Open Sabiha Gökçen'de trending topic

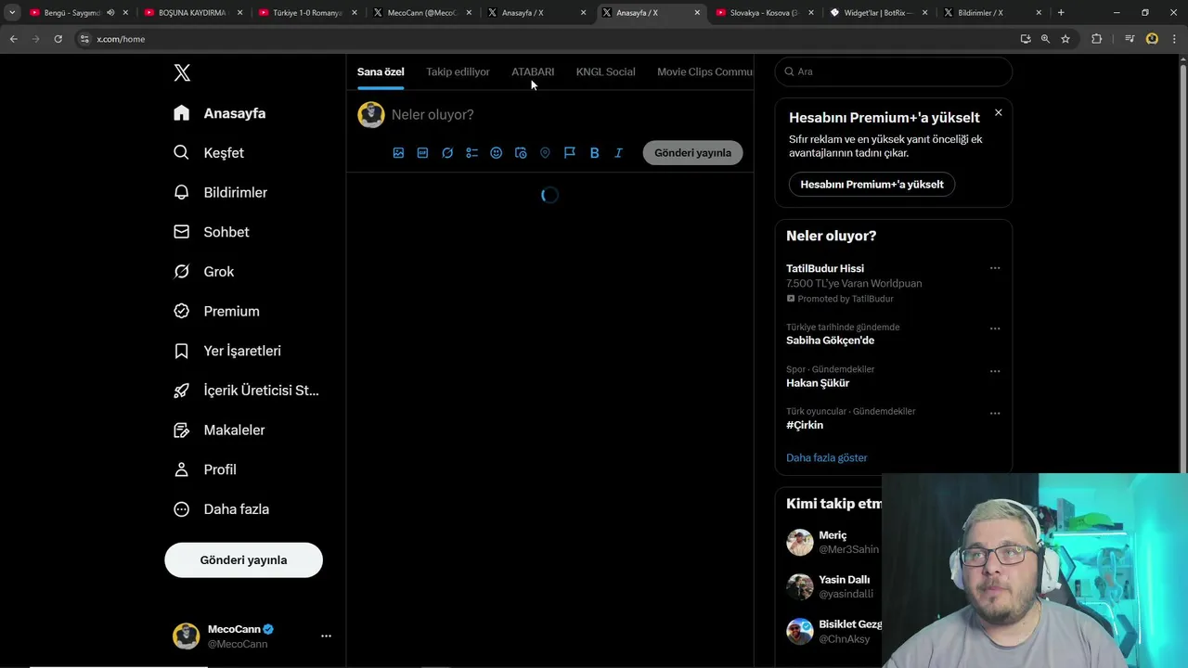(x=830, y=340)
